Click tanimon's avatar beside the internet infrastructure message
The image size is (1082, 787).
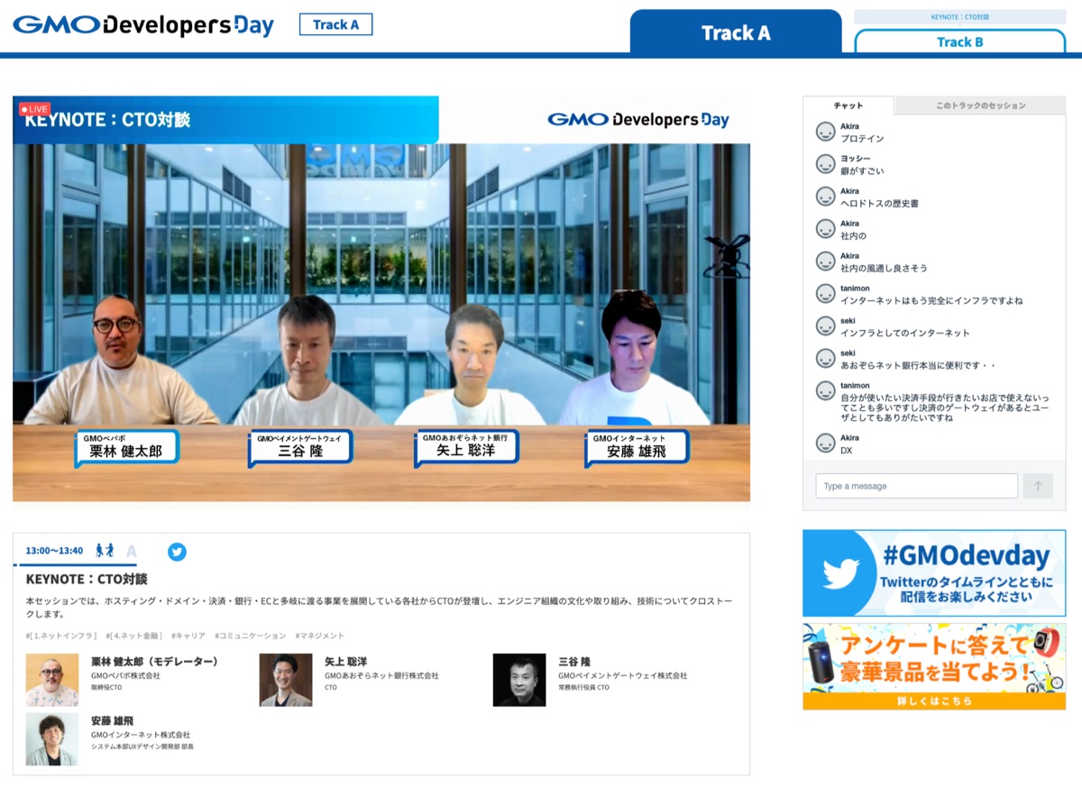pyautogui.click(x=825, y=294)
